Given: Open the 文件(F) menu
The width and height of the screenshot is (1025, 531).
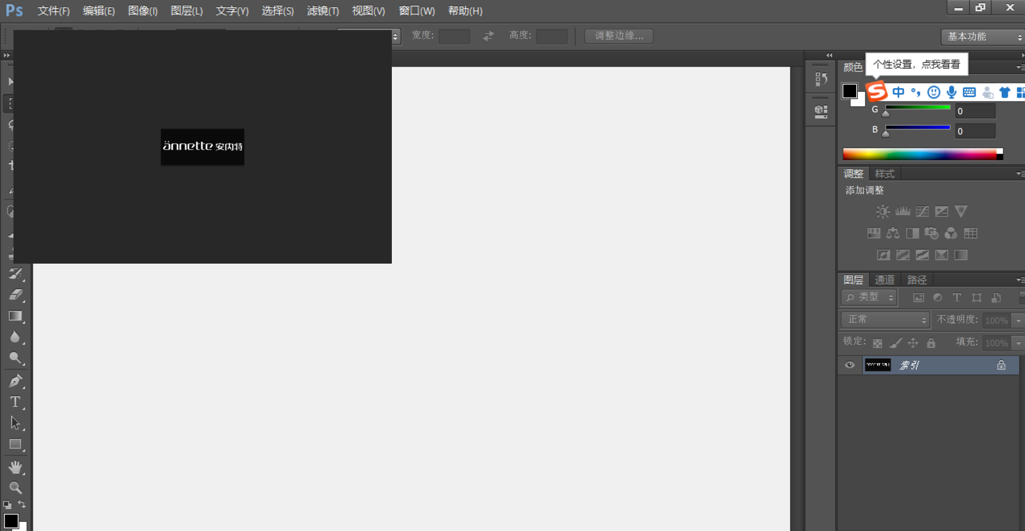Looking at the screenshot, I should (x=54, y=11).
